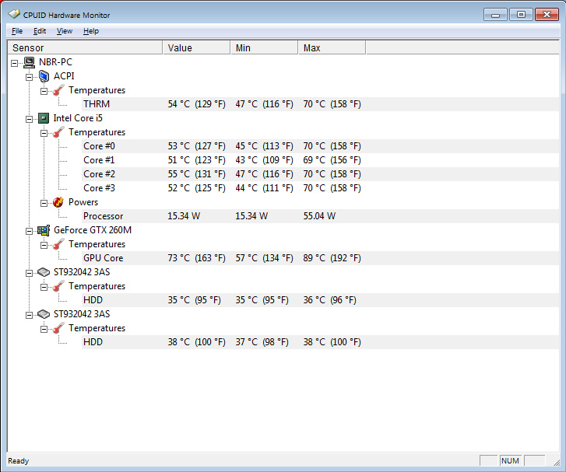Select the HDD row reading 38 °C
The width and height of the screenshot is (566, 472).
[x=320, y=342]
